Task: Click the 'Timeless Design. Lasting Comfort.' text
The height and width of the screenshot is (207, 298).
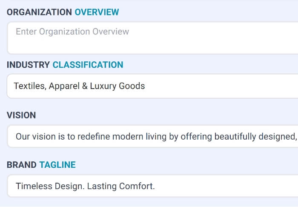Action: pos(85,186)
